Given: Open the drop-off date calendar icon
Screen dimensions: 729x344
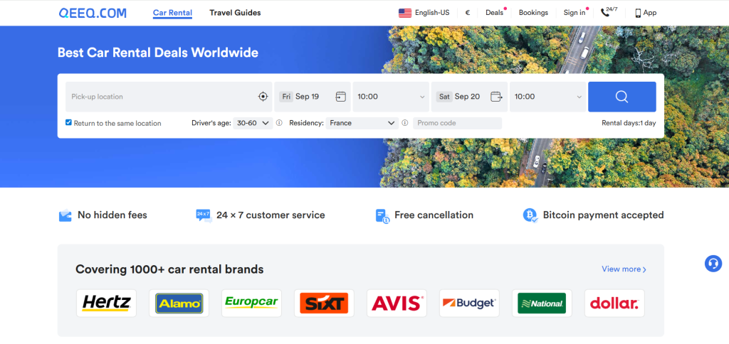Looking at the screenshot, I should 496,97.
